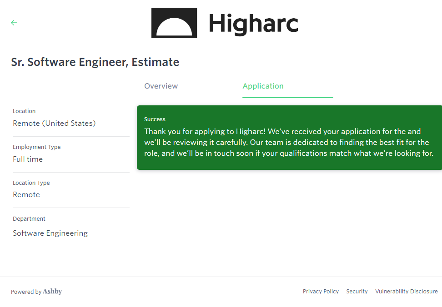Image resolution: width=442 pixels, height=307 pixels.
Task: Click the 'Department' label
Action: (x=29, y=219)
